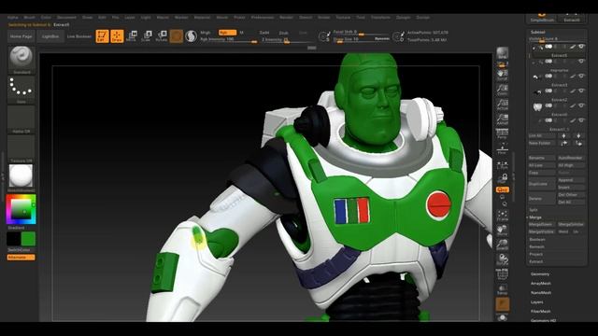The width and height of the screenshot is (598, 336).
Task: Open the Render menu
Action: point(286,18)
